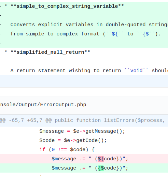
Task: Click '$message' on the green added line
Action: click(x=64, y=168)
